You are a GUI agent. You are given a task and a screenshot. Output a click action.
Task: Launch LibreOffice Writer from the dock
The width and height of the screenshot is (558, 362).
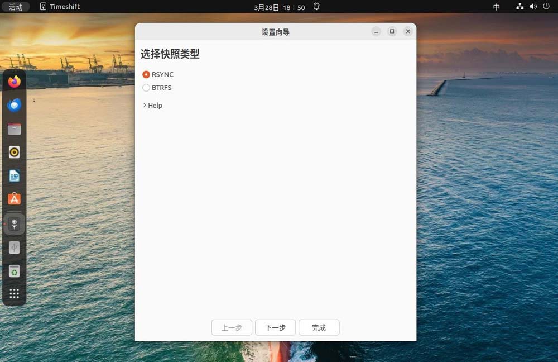[x=15, y=176]
